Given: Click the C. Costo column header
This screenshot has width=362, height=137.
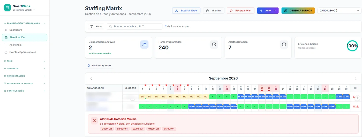Looking at the screenshot, I should (130, 88).
